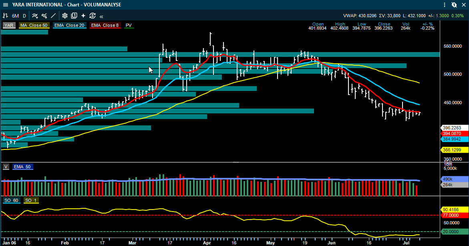Screen dimensions: 469x246
Task: Open the hamburger menu in the title bar
Action: coord(5,5)
